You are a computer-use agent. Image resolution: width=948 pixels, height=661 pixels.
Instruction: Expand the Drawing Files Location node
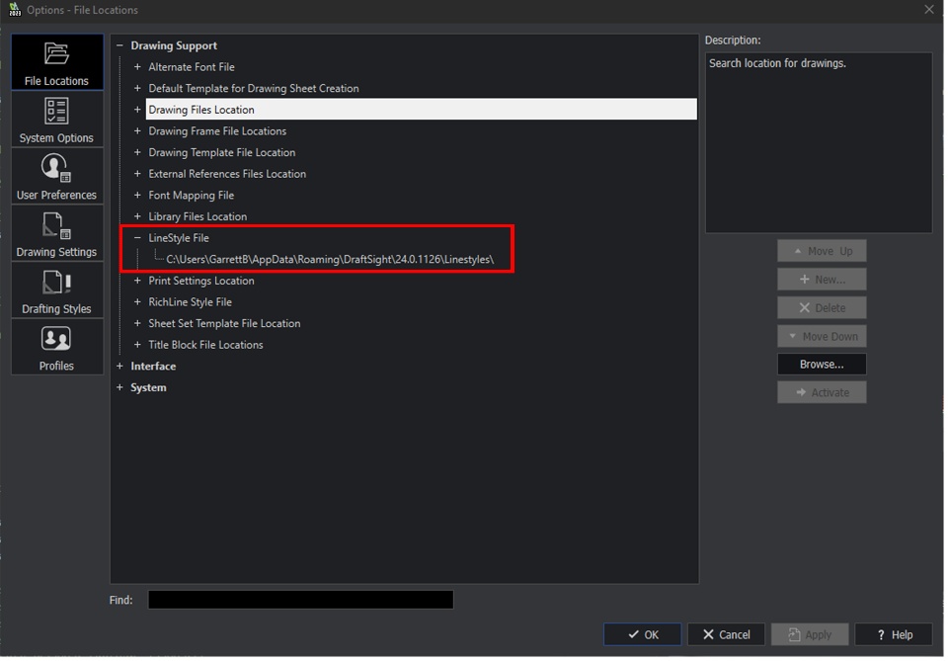(137, 110)
